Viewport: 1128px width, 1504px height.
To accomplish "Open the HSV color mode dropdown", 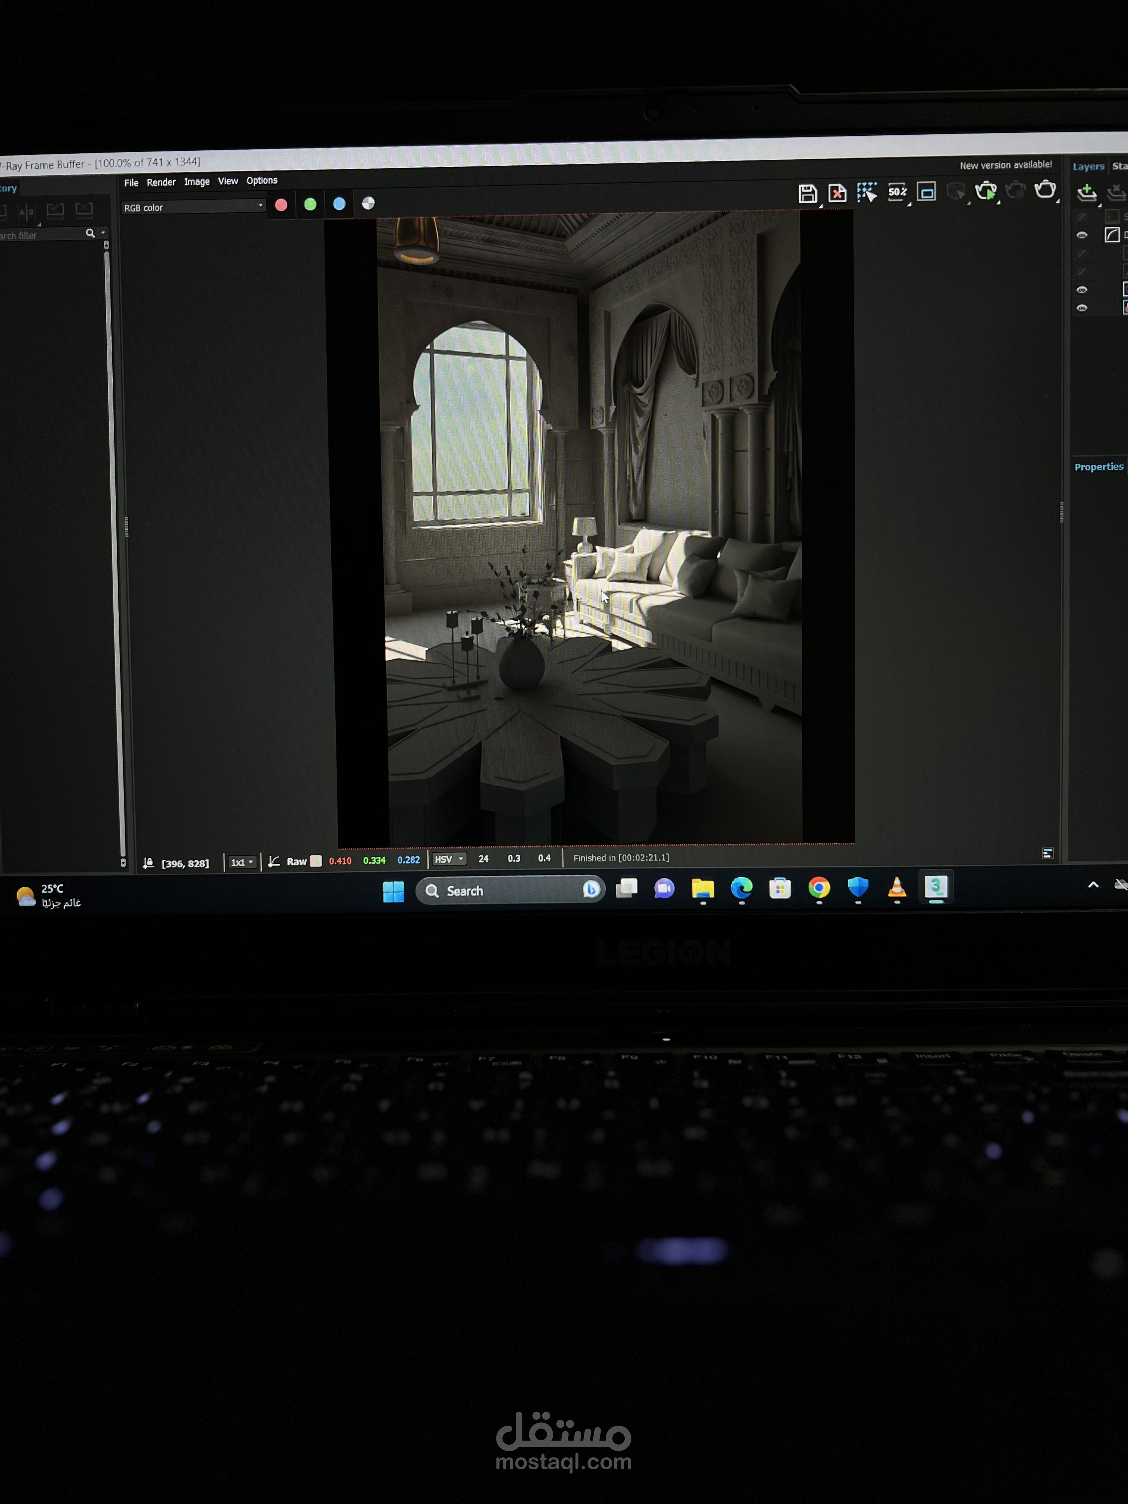I will pos(449,859).
